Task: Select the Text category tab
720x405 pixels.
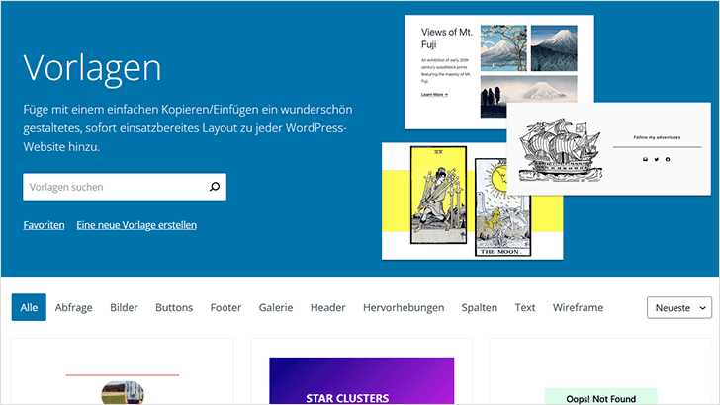Action: [x=525, y=307]
